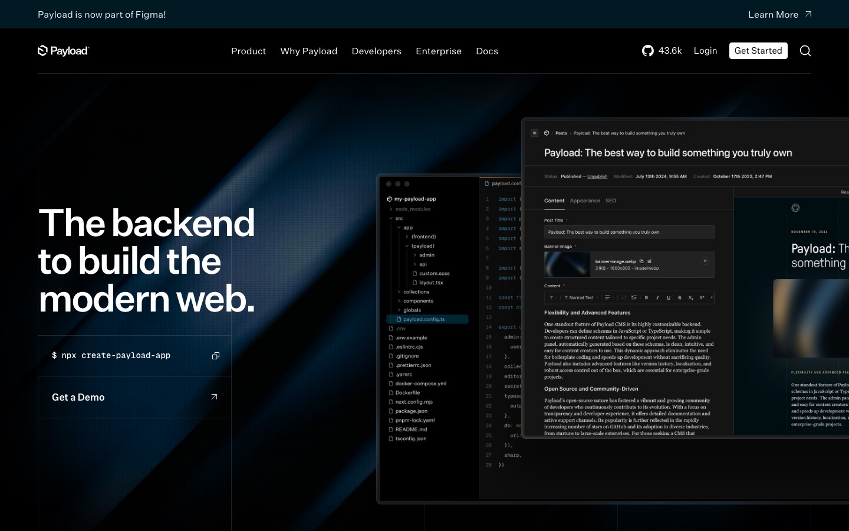Image resolution: width=849 pixels, height=531 pixels.
Task: Click the Payload home icon in the admin breadcrumb
Action: (x=547, y=133)
